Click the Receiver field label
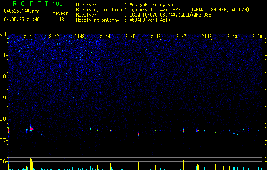Image resolution: width=267 pixels, height=170 pixels. (x=86, y=15)
